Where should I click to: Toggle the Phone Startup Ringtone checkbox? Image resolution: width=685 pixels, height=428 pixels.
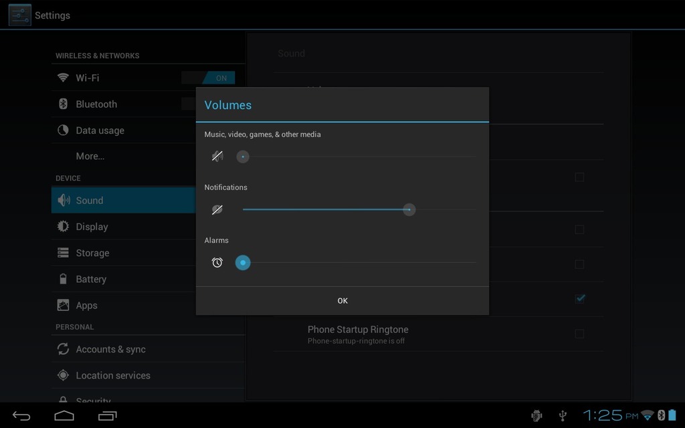pos(579,334)
